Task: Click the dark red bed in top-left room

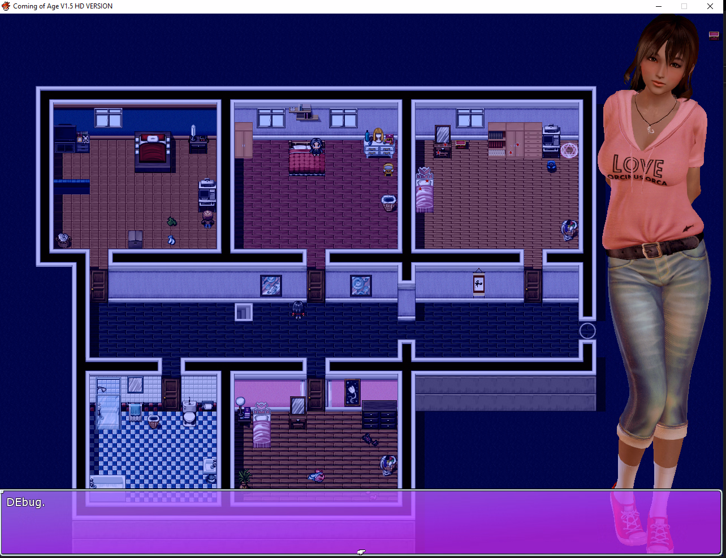Action: tap(153, 150)
